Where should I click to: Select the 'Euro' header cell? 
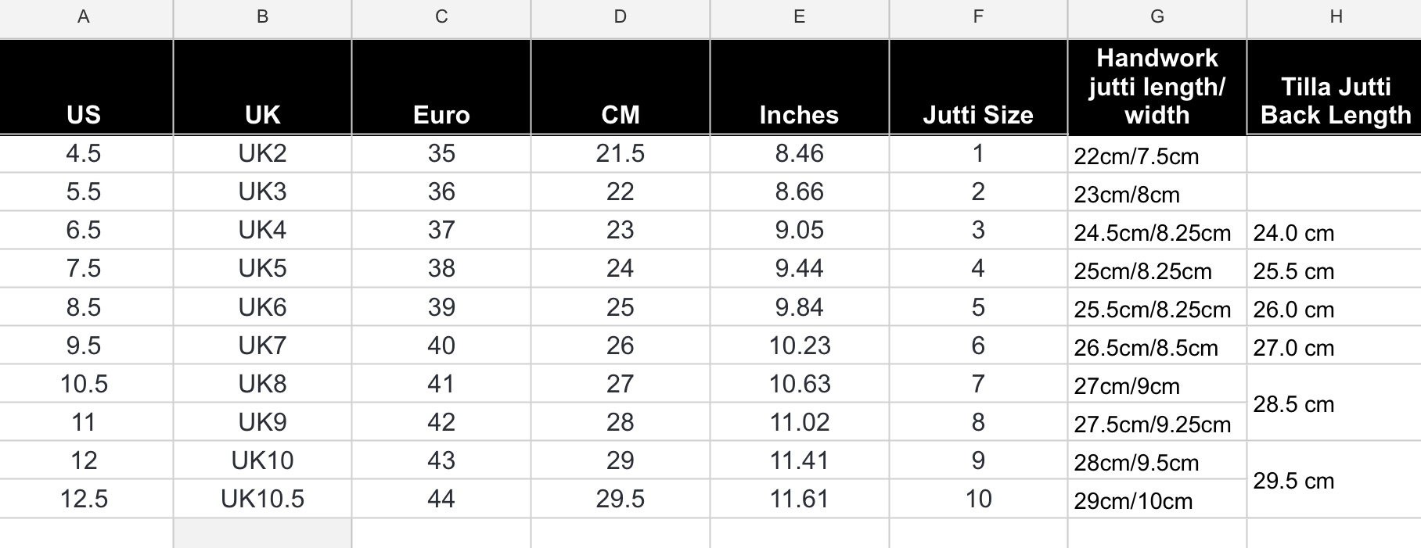441,87
